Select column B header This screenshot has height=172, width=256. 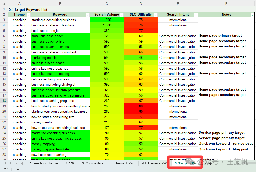[60, 4]
